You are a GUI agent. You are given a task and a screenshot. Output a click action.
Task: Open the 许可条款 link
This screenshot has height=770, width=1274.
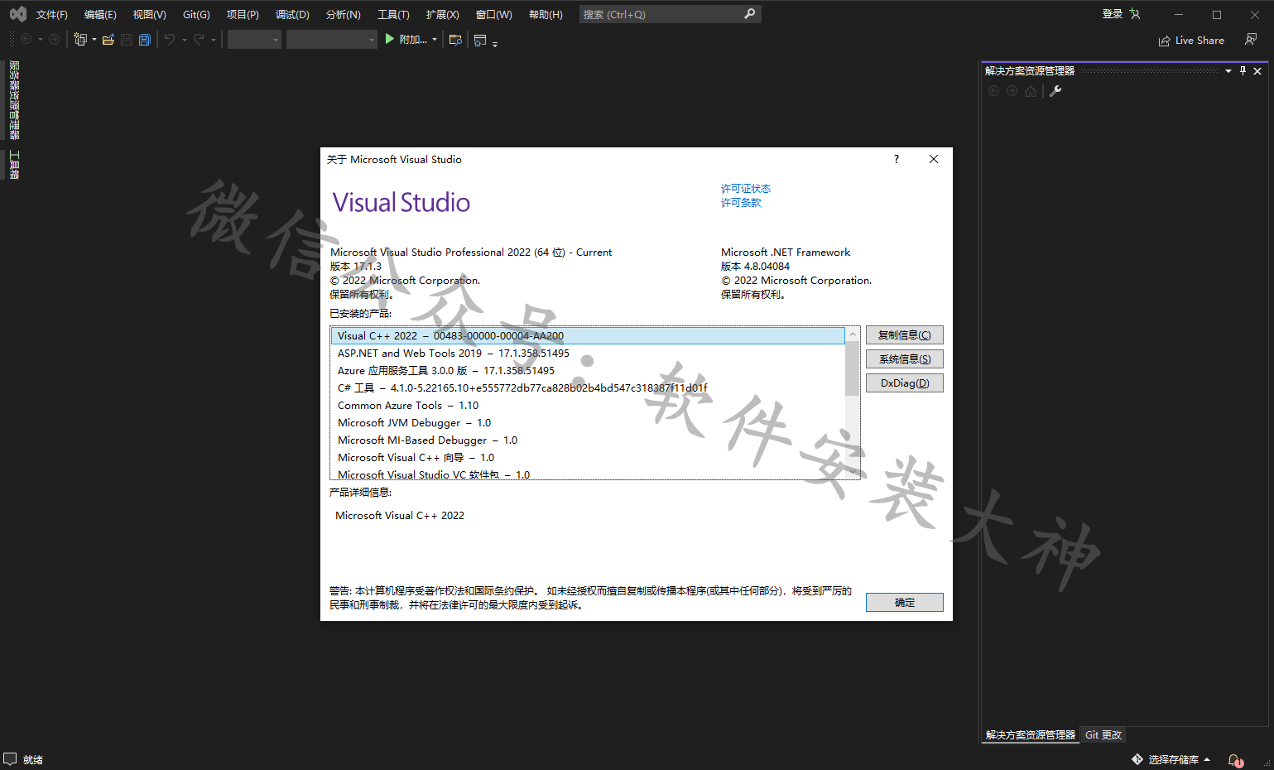(x=740, y=203)
